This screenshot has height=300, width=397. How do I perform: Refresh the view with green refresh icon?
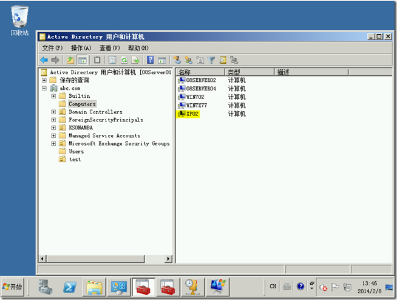124,60
